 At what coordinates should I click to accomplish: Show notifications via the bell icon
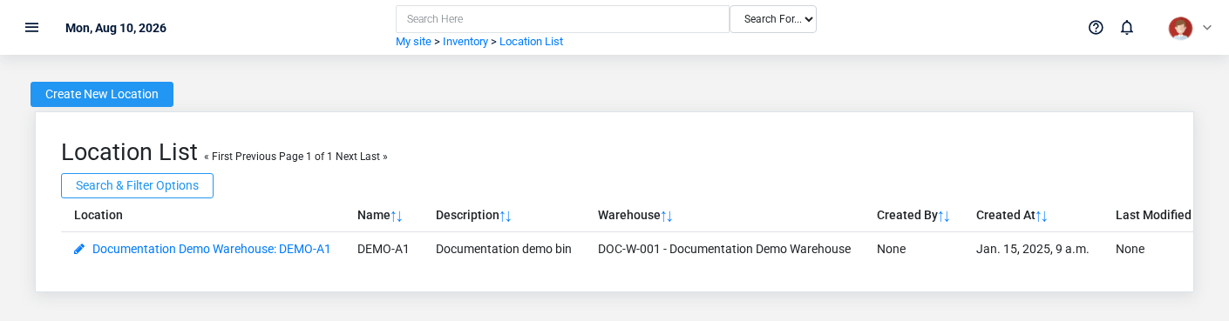pos(1127,27)
